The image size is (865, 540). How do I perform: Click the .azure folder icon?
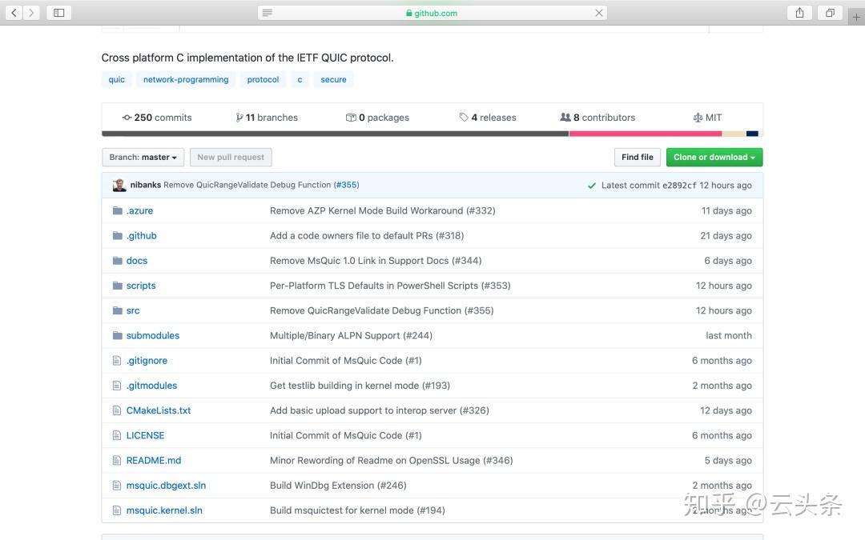118,211
